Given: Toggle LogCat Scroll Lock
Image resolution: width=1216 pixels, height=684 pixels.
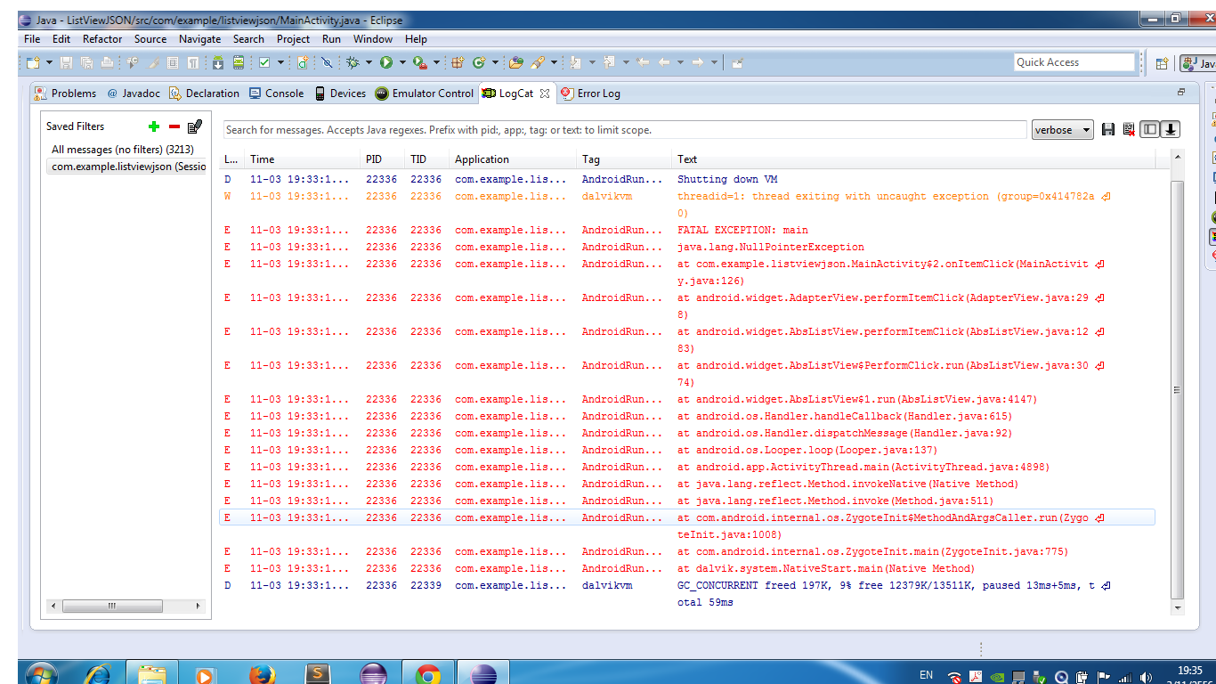Looking at the screenshot, I should [x=1171, y=130].
